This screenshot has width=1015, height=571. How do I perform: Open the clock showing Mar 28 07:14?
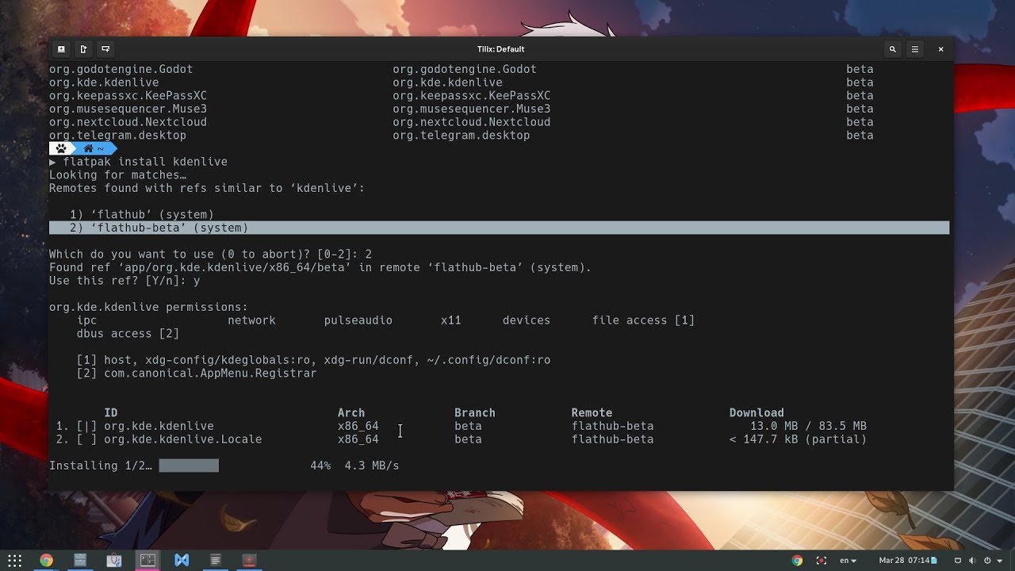tap(905, 560)
